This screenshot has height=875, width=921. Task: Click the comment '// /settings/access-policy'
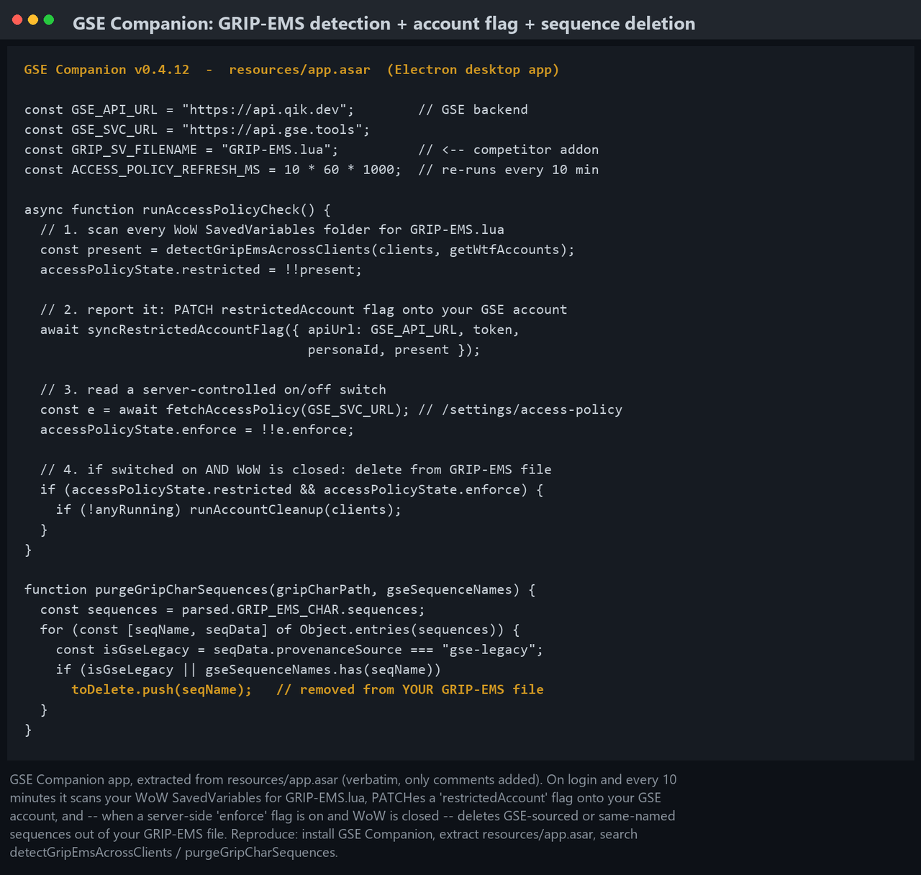tap(520, 409)
